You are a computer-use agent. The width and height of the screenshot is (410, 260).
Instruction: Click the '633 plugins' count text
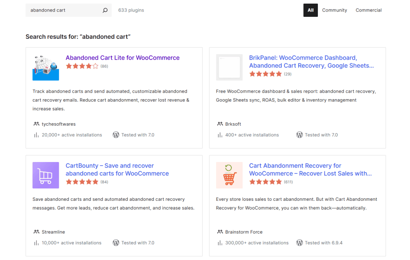point(131,10)
